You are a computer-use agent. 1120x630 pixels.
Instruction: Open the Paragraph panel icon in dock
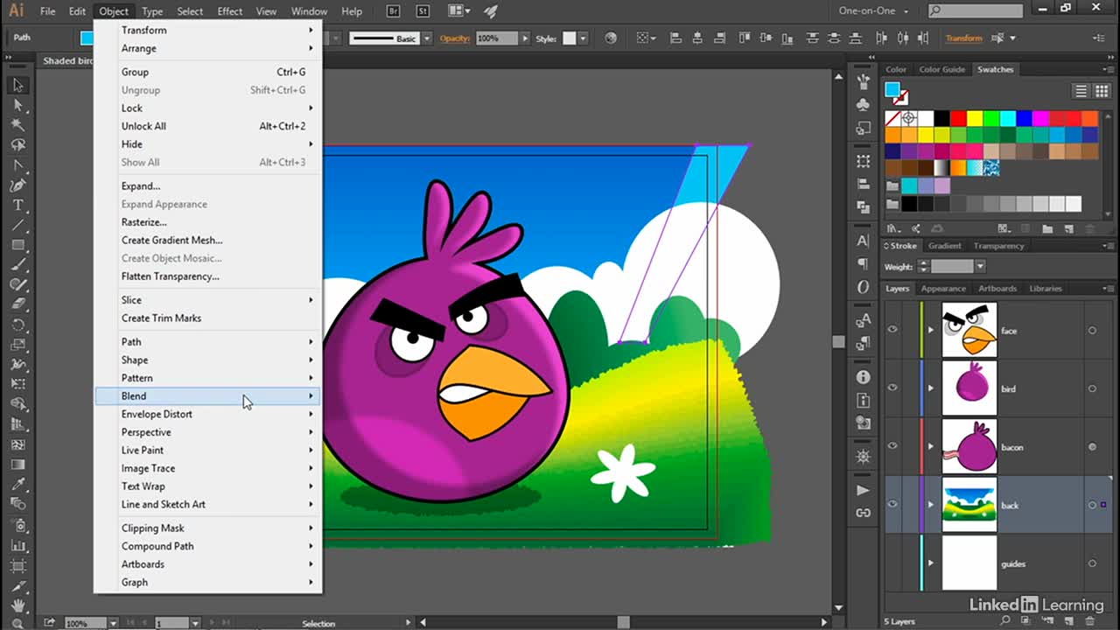(x=864, y=263)
